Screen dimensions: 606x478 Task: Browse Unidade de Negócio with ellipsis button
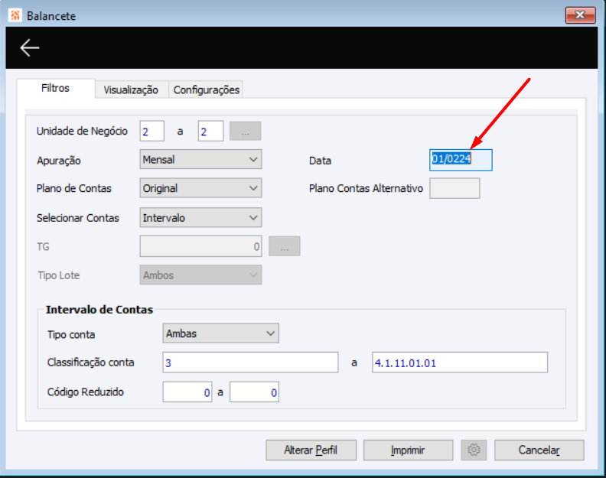245,131
